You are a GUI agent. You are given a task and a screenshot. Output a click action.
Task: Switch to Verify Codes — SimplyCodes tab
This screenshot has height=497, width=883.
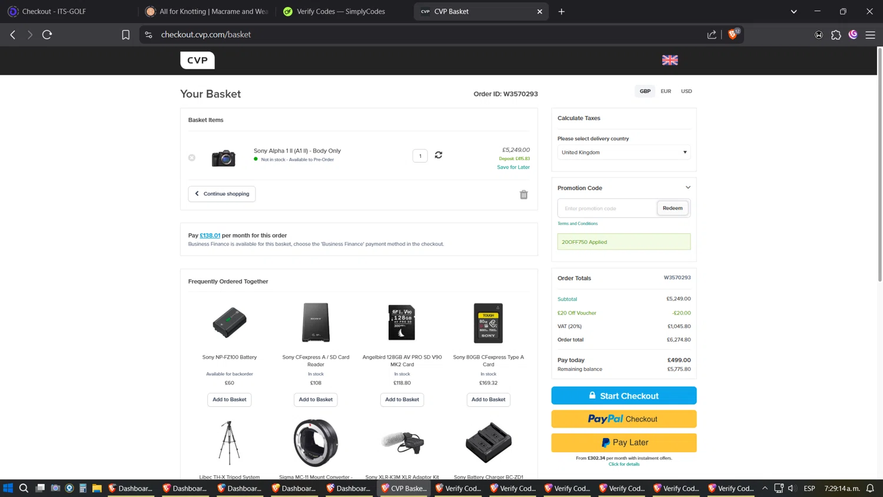pos(343,11)
